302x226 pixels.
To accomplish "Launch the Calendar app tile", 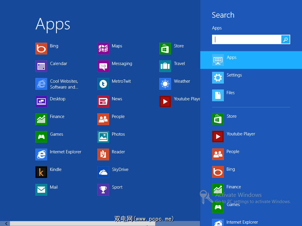I will 41,66.
